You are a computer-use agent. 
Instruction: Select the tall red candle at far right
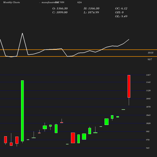click(129, 86)
